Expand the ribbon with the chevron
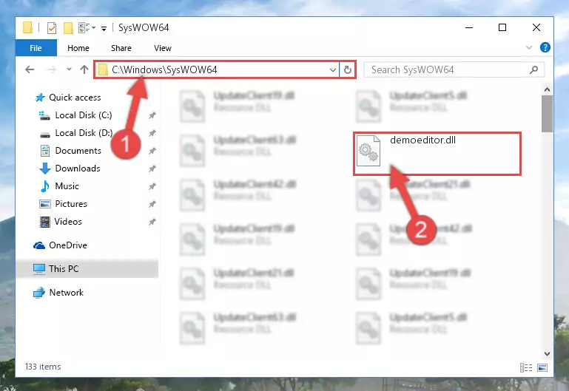The height and width of the screenshot is (391, 569). (x=529, y=47)
